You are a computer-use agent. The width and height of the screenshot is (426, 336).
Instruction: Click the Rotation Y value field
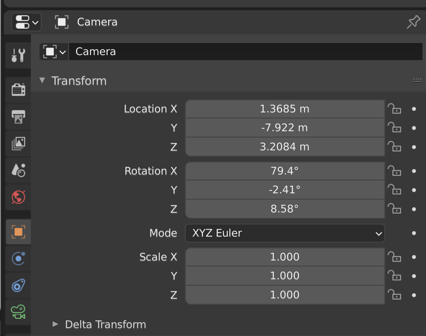(285, 190)
